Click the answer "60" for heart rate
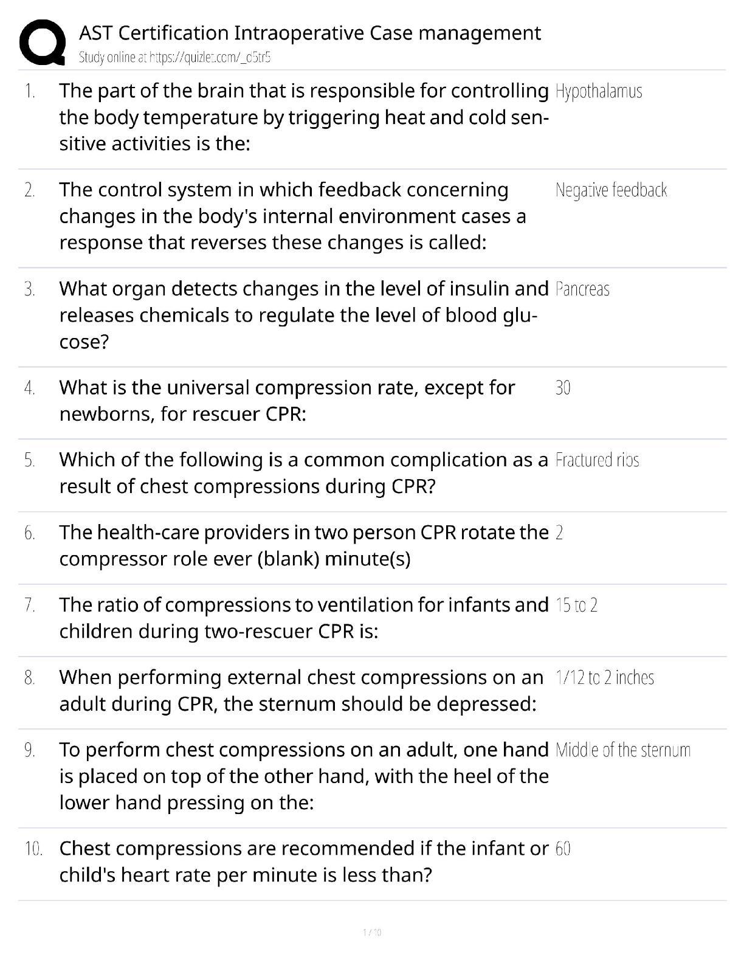 click(x=563, y=849)
